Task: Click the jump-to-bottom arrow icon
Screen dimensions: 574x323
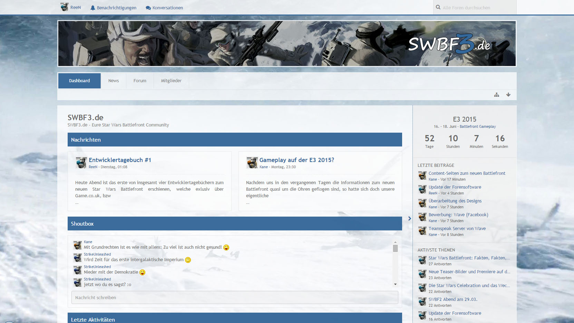Action: (508, 95)
